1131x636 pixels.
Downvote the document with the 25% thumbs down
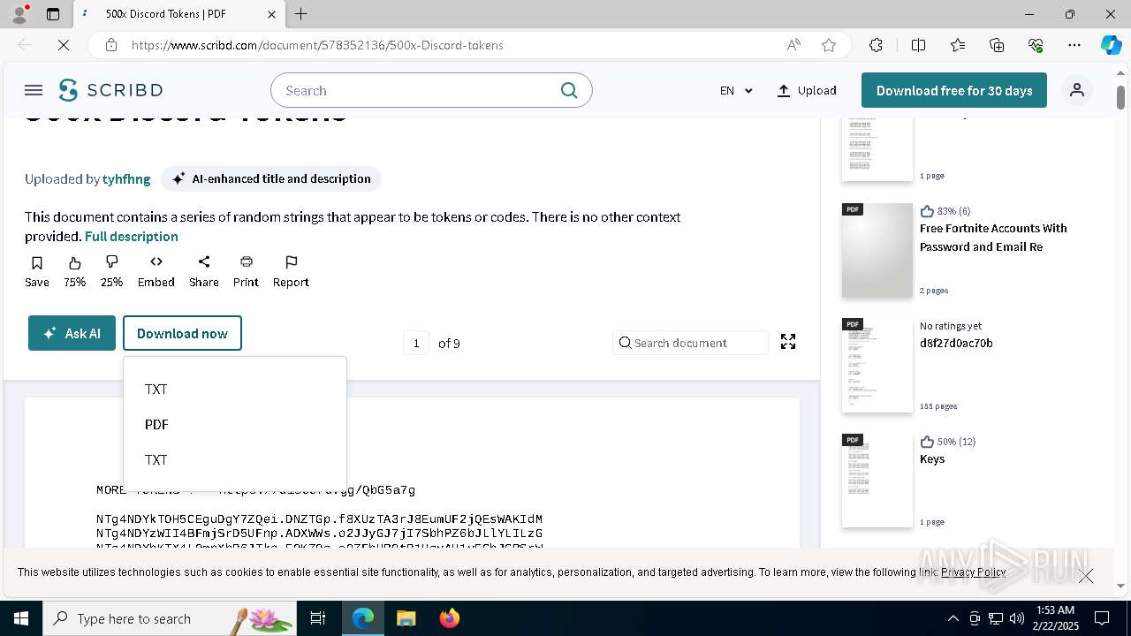(x=111, y=272)
